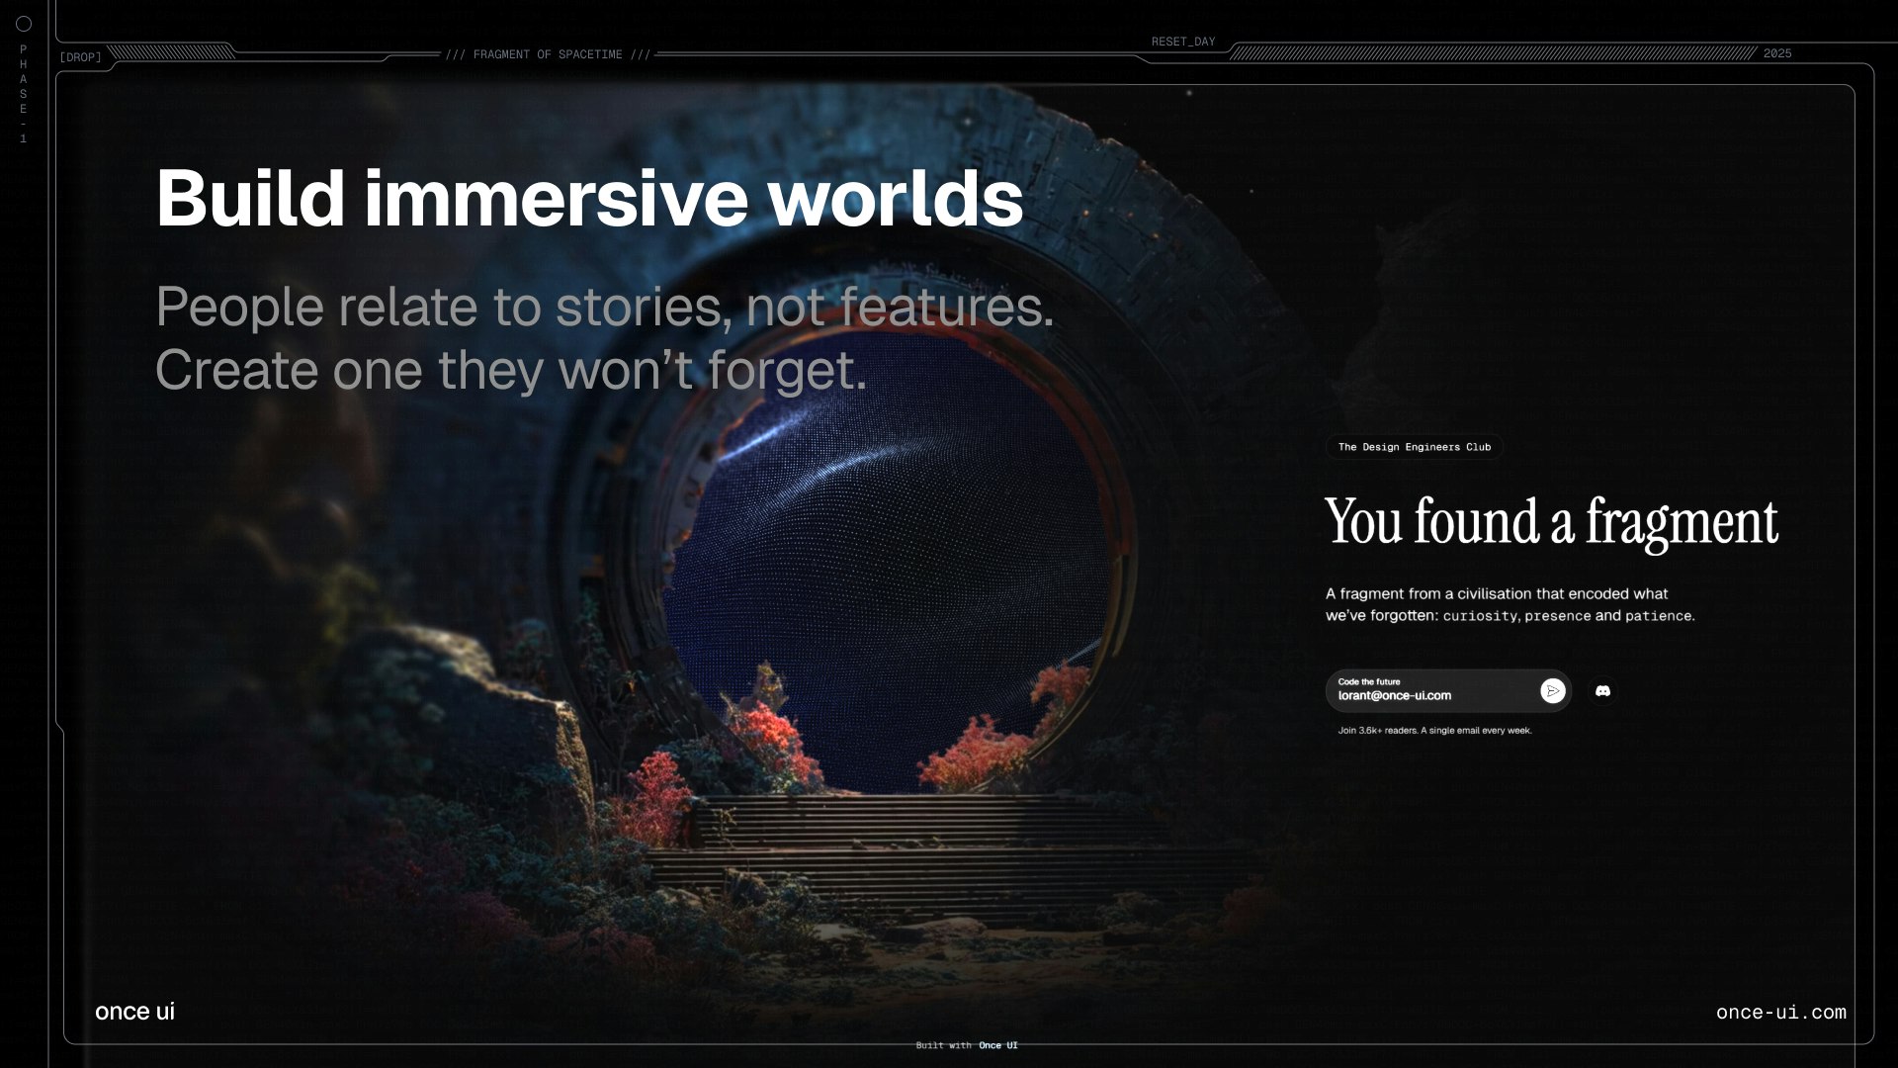This screenshot has width=1898, height=1068.
Task: Select the RESET_DAY label
Action: point(1182,42)
